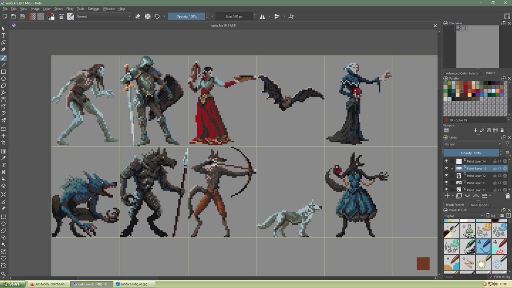Open Layers panel blending mode dropdown

tap(473, 144)
